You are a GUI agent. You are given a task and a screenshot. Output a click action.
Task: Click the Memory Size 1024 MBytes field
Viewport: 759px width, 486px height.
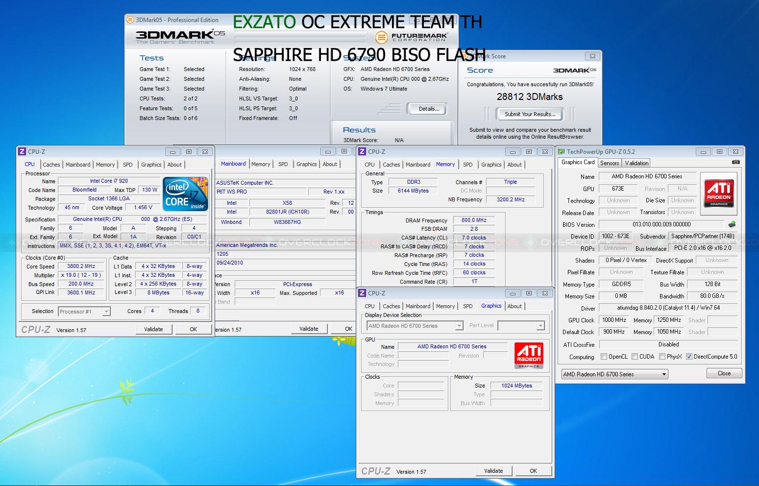(x=516, y=386)
